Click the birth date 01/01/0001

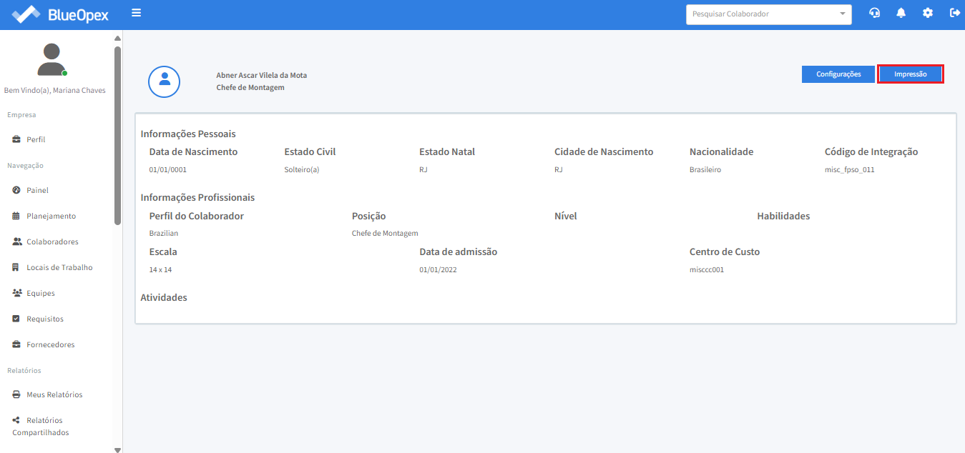click(168, 170)
